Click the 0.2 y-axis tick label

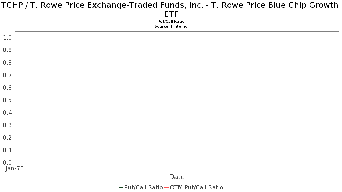pos(7,138)
